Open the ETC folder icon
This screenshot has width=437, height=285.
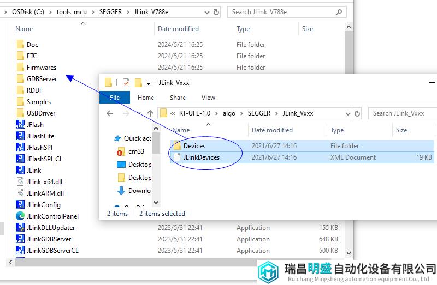tap(20, 56)
